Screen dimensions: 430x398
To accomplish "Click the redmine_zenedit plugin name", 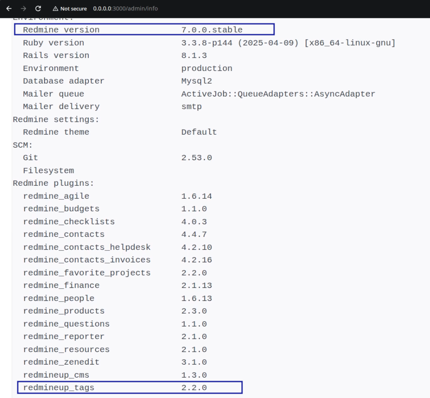I will [x=61, y=362].
